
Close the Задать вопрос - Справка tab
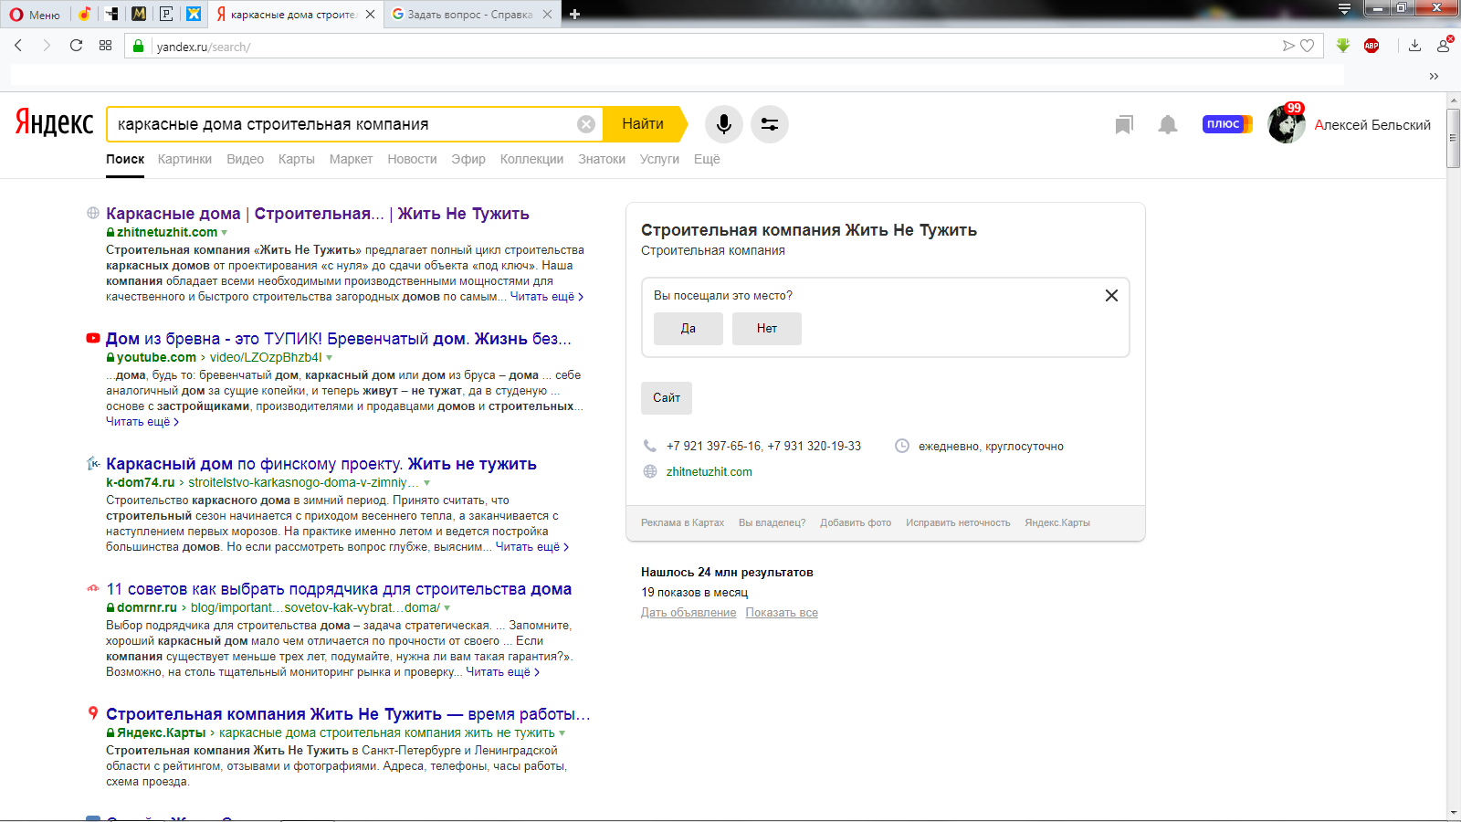coord(547,15)
